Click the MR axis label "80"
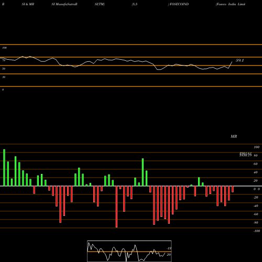 tap(256, 156)
